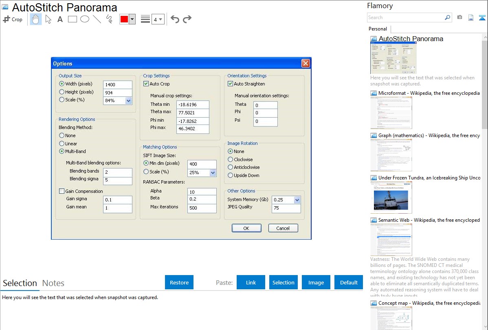The image size is (488, 330).
Task: Choose Linear blending method
Action: click(x=62, y=143)
